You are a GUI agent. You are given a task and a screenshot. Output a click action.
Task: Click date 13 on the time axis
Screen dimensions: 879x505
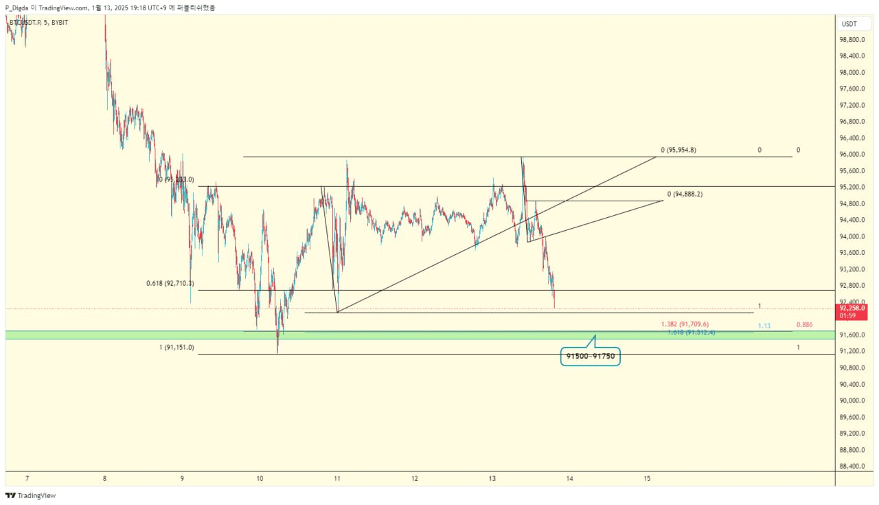point(492,478)
